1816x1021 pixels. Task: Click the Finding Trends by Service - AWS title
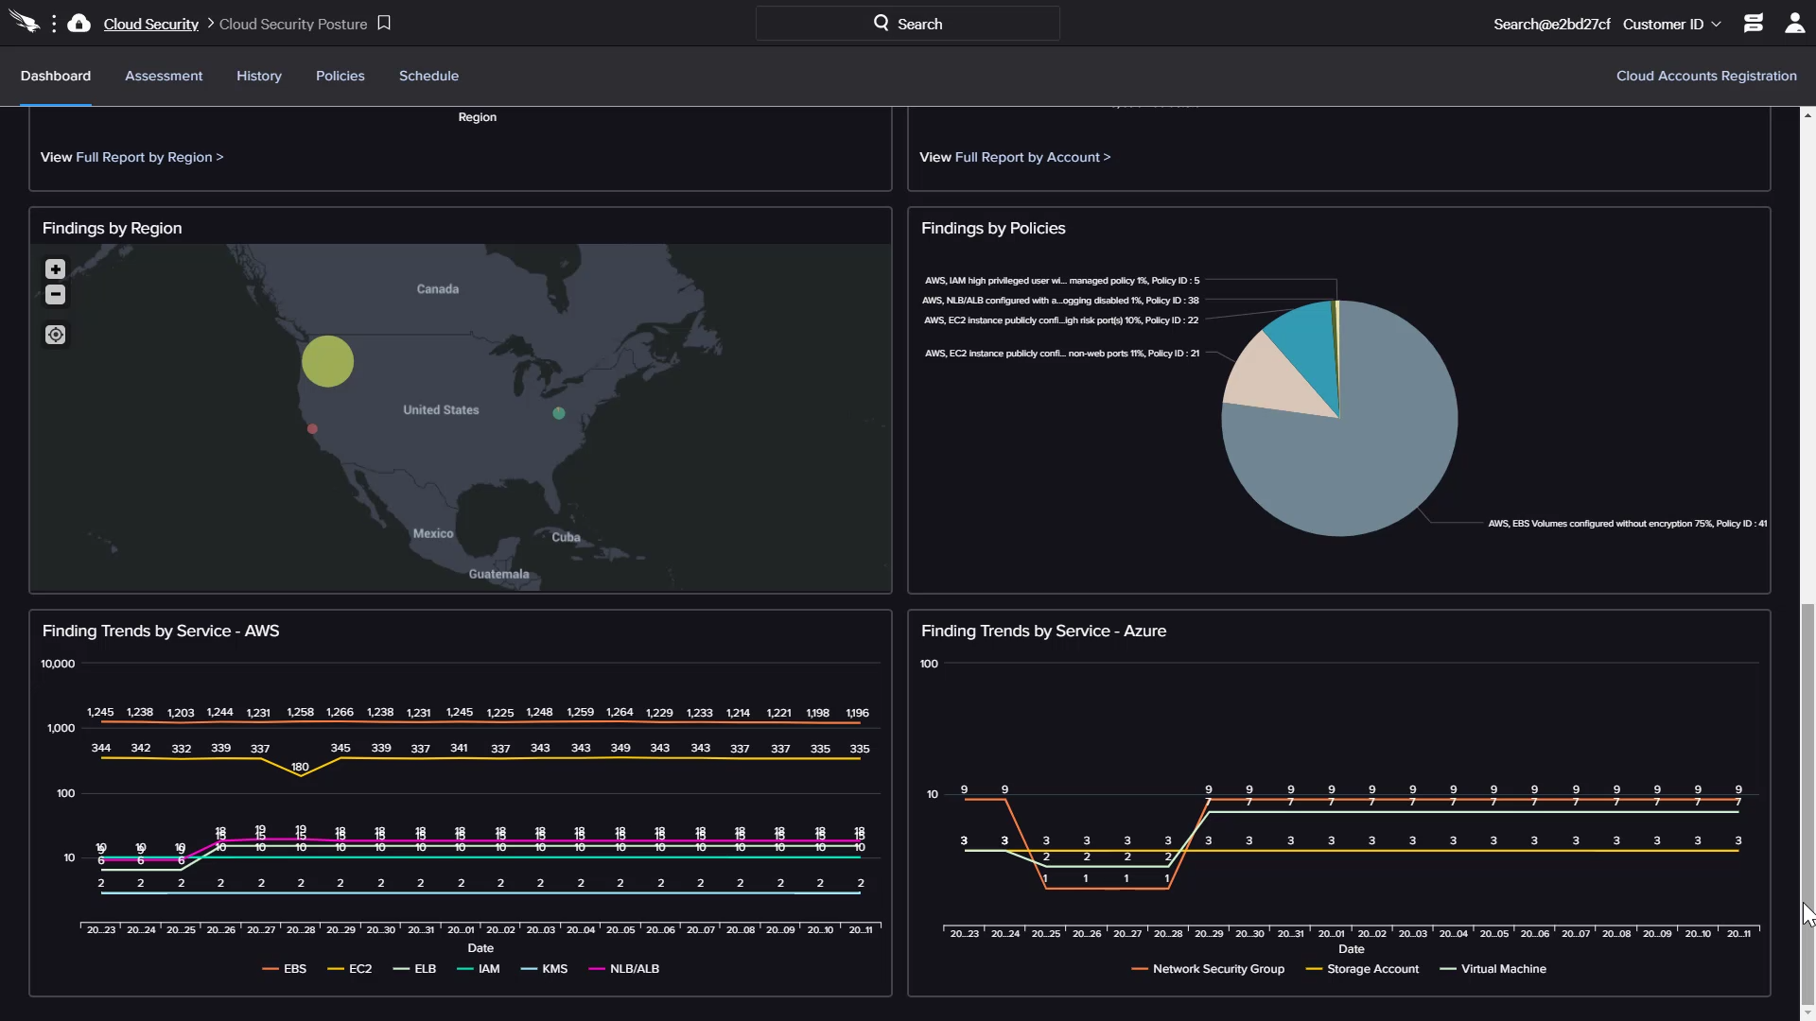click(161, 632)
